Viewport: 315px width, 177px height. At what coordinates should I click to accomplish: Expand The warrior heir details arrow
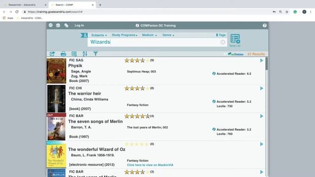click(x=261, y=88)
